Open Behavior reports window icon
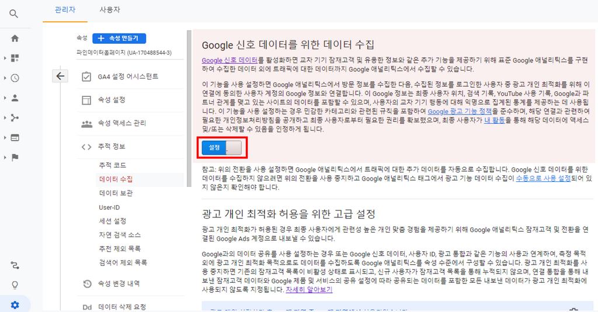Viewport: 598px width, 312px height. point(15,138)
